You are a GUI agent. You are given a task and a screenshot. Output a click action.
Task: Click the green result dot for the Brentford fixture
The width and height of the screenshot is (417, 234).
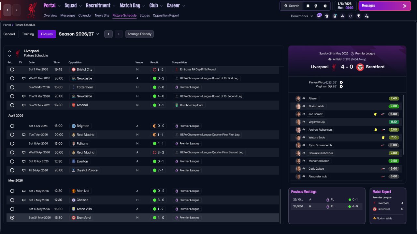154,218
